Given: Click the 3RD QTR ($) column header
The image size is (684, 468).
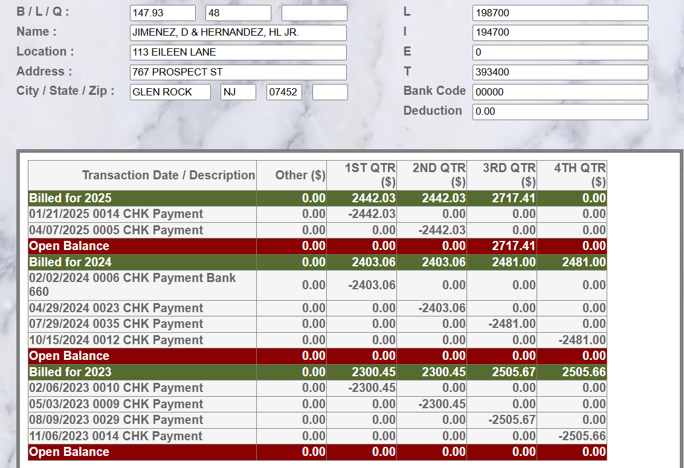Looking at the screenshot, I should pyautogui.click(x=510, y=175).
